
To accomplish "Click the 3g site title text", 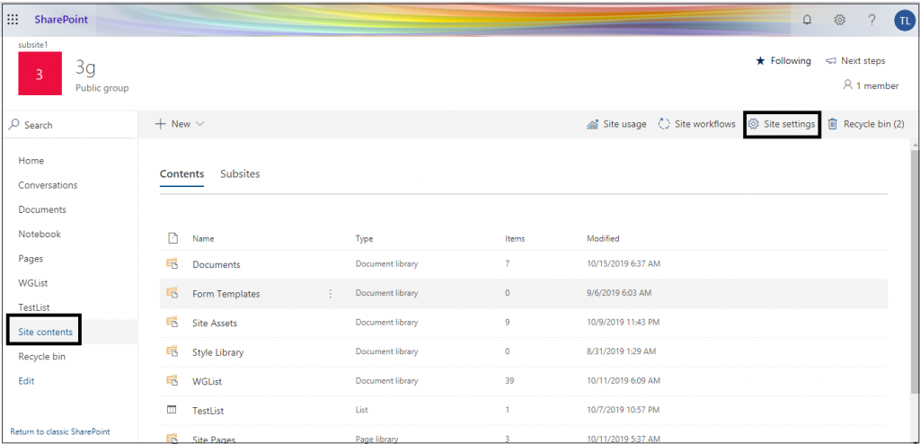I will click(85, 68).
